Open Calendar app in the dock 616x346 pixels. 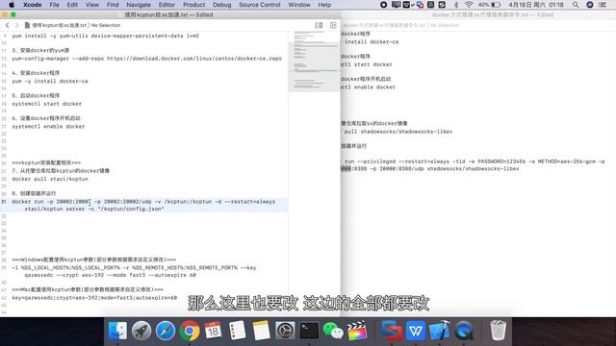coord(214,331)
